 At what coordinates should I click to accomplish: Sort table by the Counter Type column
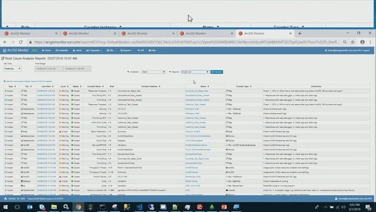pyautogui.click(x=244, y=87)
